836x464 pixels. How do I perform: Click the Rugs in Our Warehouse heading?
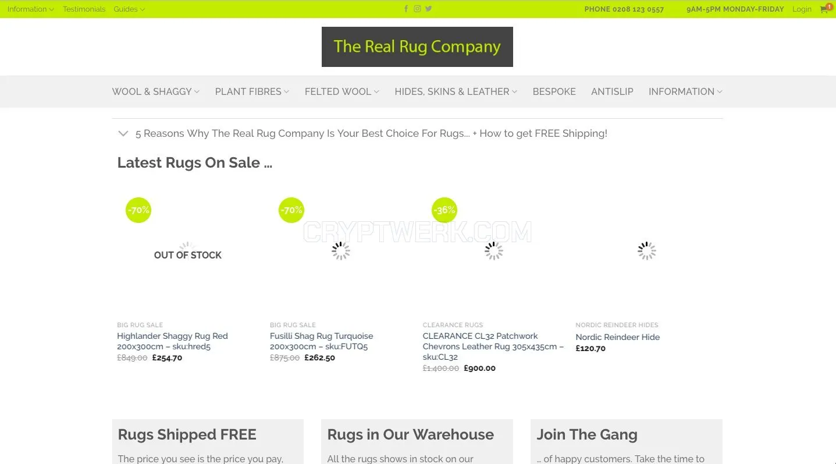(x=411, y=435)
